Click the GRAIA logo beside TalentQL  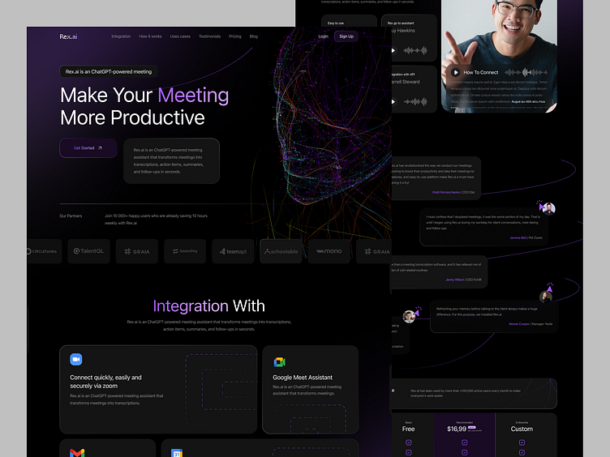(x=137, y=251)
